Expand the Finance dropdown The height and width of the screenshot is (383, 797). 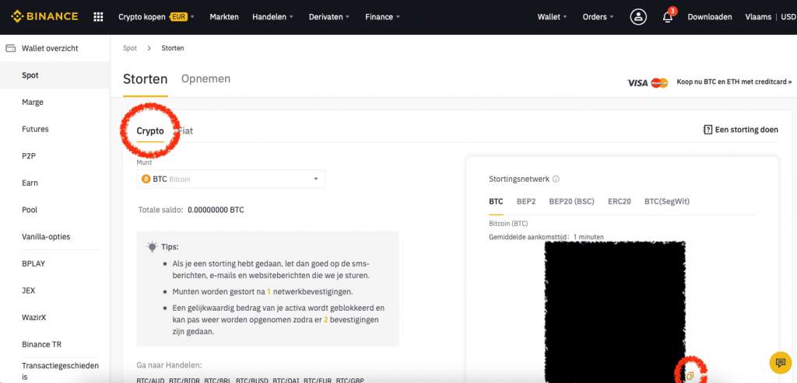(x=382, y=17)
